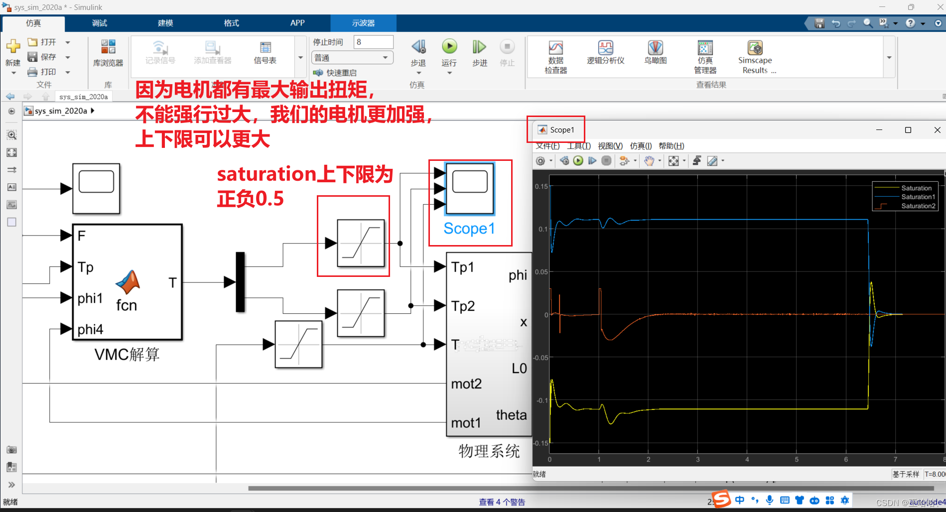946x512 pixels.
Task: Click the Scope1 step back icon
Action: [x=564, y=160]
